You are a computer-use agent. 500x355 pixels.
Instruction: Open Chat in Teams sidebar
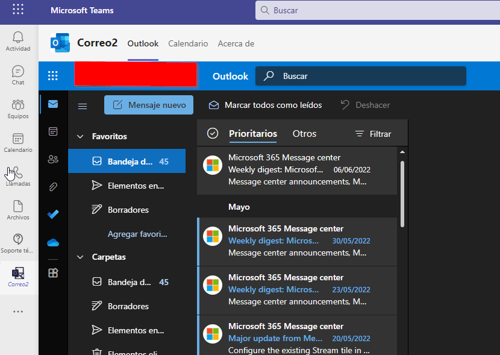(x=18, y=75)
